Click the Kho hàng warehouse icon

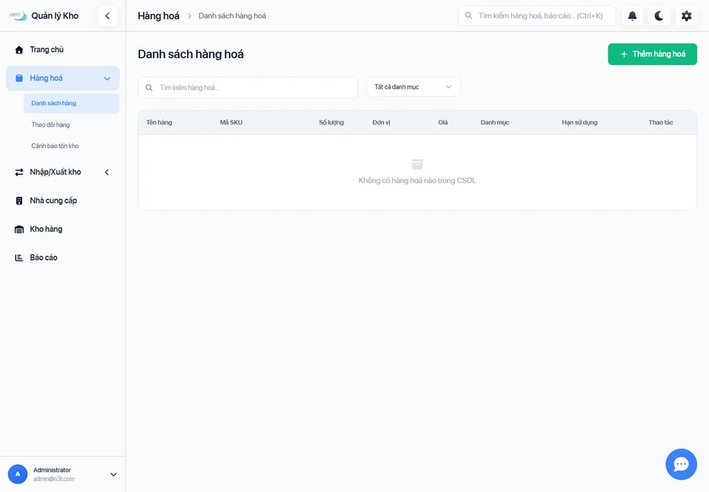pos(19,229)
